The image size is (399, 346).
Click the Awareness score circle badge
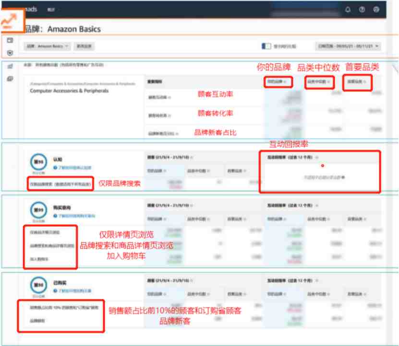[x=39, y=161]
